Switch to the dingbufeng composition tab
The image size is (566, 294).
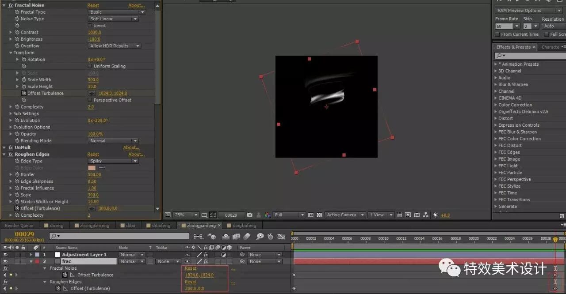[243, 225]
